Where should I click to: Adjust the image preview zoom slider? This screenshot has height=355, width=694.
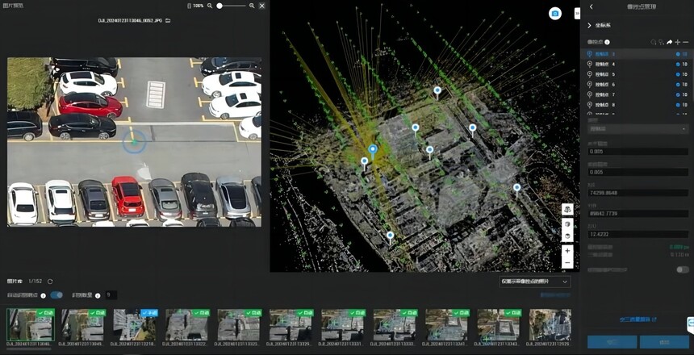click(x=232, y=6)
